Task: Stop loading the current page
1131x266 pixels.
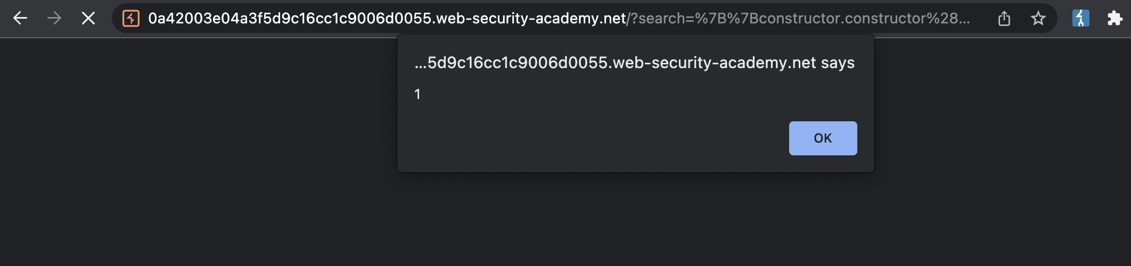Action: pos(88,19)
